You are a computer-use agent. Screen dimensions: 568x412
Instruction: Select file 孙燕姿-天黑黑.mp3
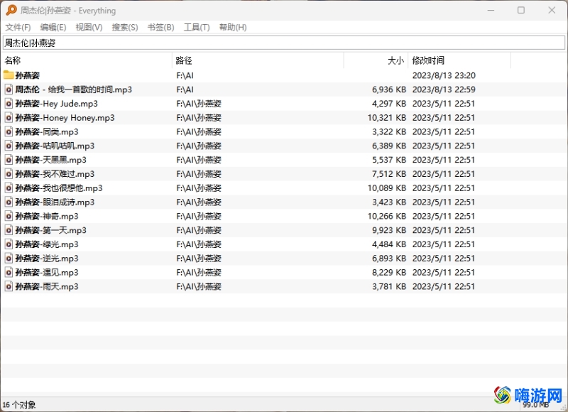point(50,160)
